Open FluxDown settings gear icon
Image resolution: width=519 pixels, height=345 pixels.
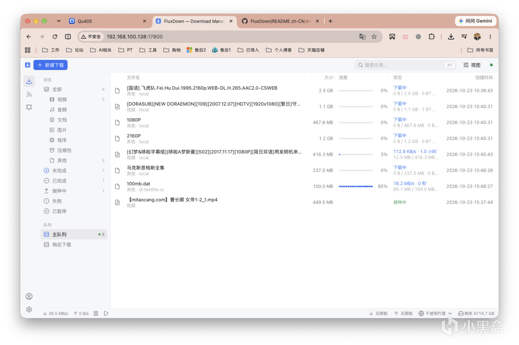pyautogui.click(x=29, y=309)
